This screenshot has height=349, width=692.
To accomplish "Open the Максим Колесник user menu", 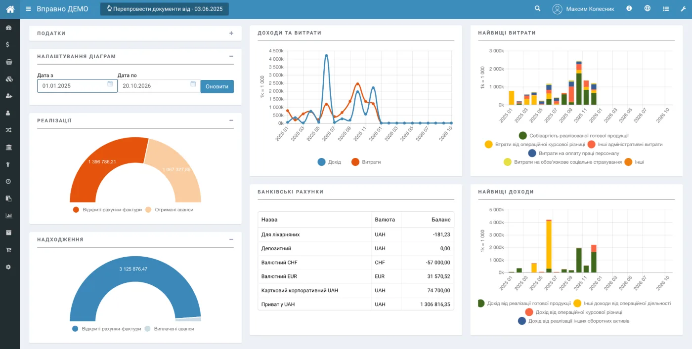I will [x=583, y=9].
